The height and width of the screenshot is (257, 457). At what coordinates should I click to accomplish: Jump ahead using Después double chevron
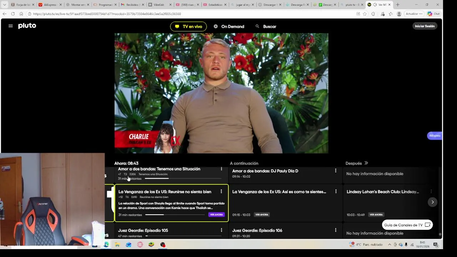click(x=366, y=163)
